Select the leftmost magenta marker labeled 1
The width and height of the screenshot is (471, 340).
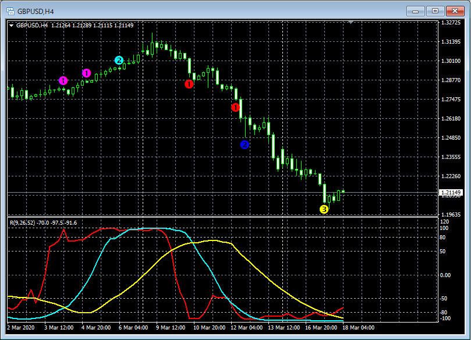63,80
